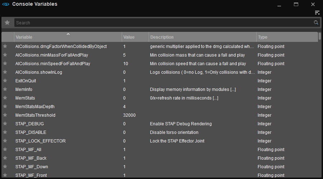323x179 pixels.
Task: Sort by the Variable column header
Action: 68,37
